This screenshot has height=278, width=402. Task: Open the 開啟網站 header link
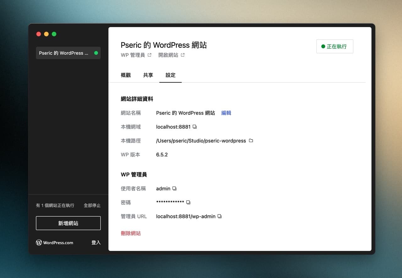point(171,55)
